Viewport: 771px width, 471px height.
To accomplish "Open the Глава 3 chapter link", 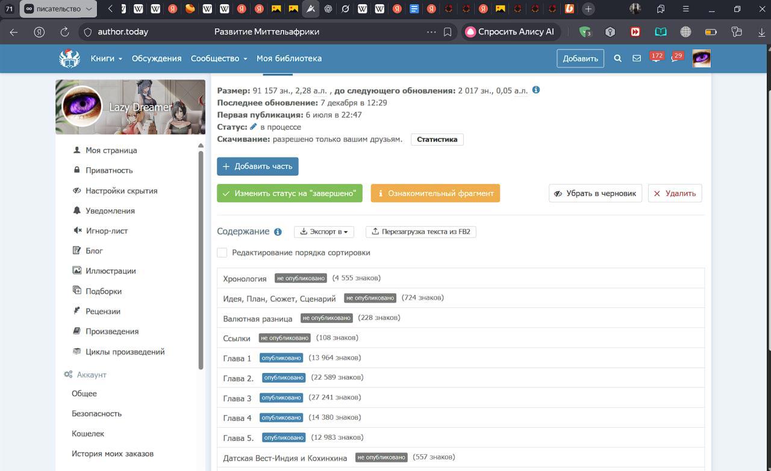I will [237, 398].
